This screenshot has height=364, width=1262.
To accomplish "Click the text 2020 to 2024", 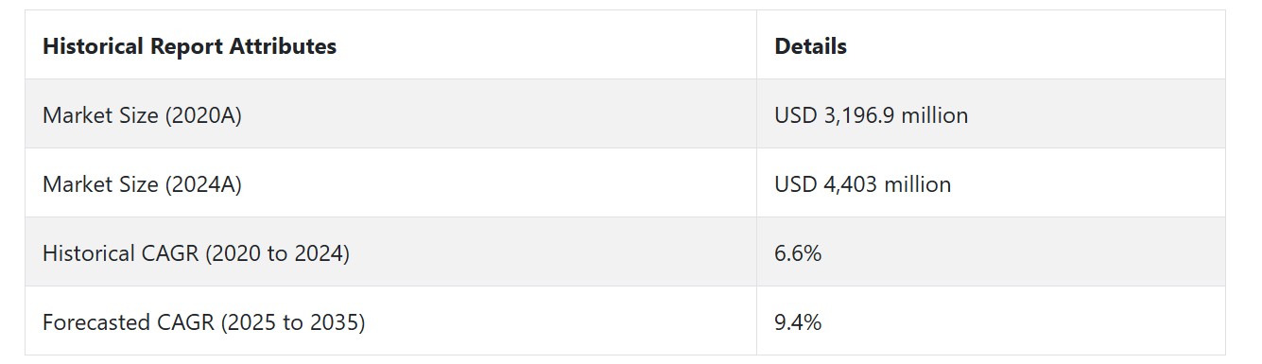I will pos(278,253).
